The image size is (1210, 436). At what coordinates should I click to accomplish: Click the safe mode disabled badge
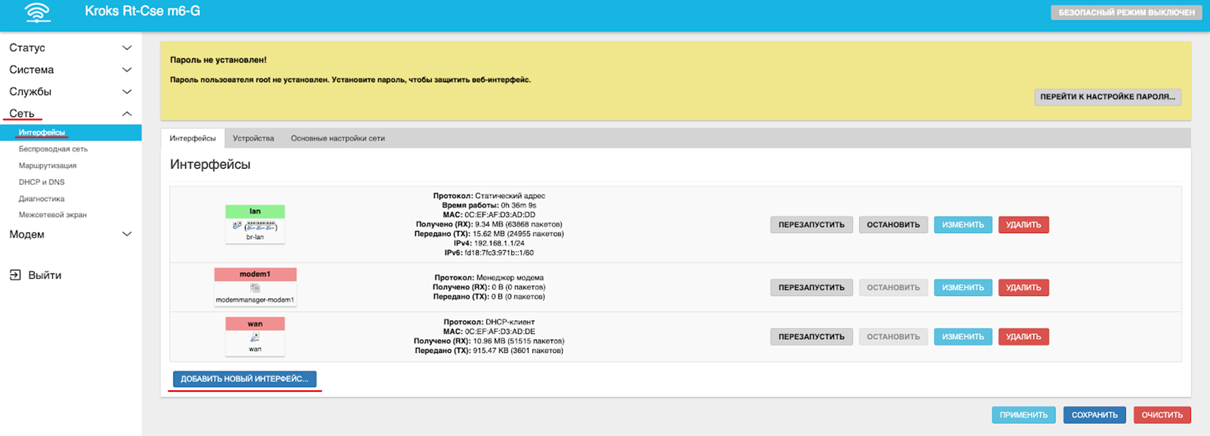[1126, 13]
